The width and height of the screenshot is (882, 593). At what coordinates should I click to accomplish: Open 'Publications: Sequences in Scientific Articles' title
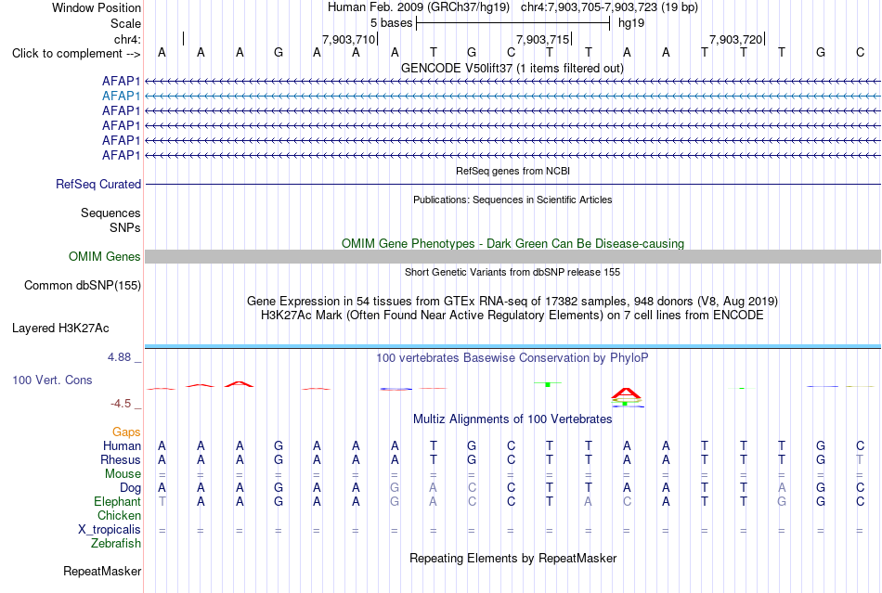pos(512,200)
